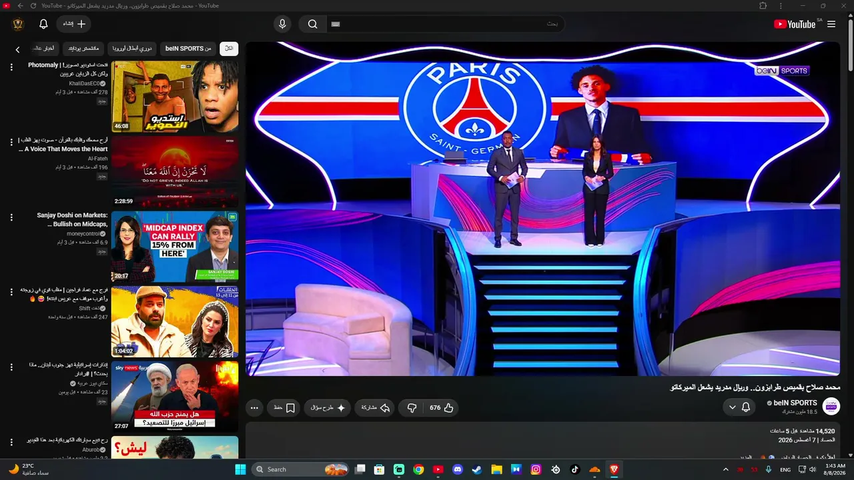854x480 pixels.
Task: Open the beIN SPORTS channel name link
Action: click(795, 403)
